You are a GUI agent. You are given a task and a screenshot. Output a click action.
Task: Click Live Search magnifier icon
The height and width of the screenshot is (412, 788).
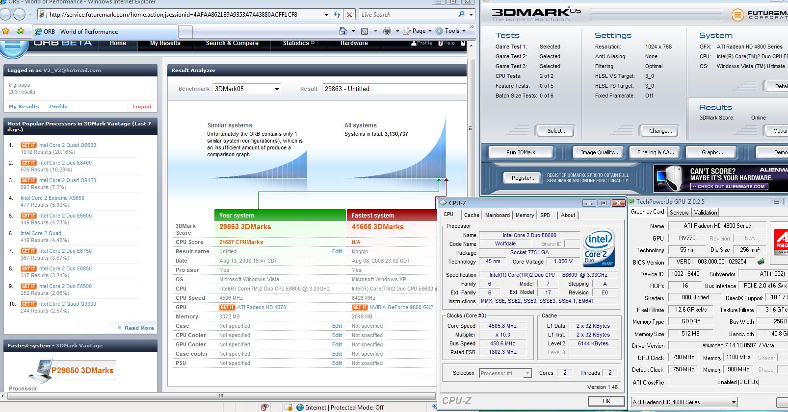pos(461,14)
